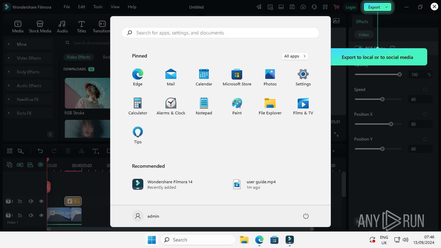Viewport: 441px width, 248px height.
Task: Open the Tools menu
Action: tap(98, 7)
